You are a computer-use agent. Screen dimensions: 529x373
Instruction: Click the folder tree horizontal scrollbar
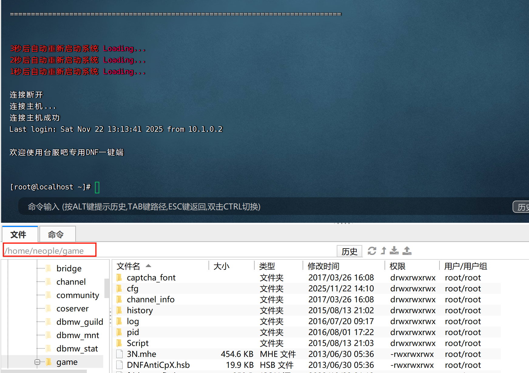pos(44,371)
